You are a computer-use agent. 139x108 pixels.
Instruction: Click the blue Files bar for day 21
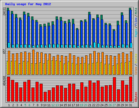point(90,30)
